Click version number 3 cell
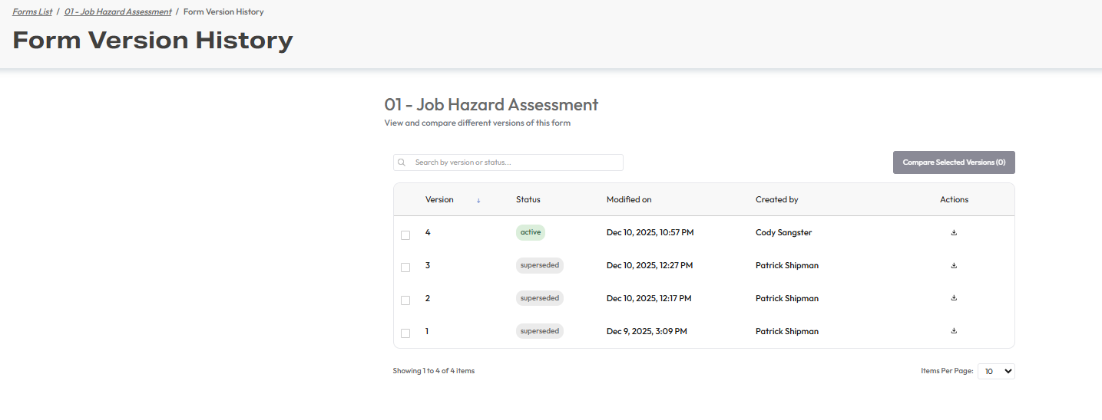Screen dimensions: 1102x420 click(428, 265)
